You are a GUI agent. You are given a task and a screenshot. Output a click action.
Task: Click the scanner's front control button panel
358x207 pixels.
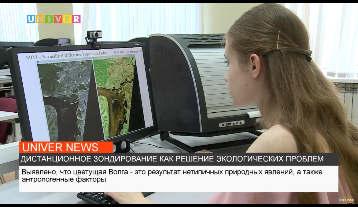click(231, 124)
